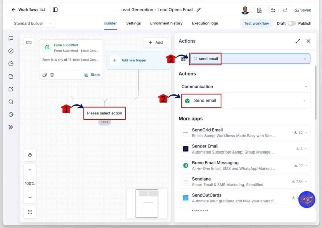Switch to the Builder tab
322x228 pixels.
(110, 23)
